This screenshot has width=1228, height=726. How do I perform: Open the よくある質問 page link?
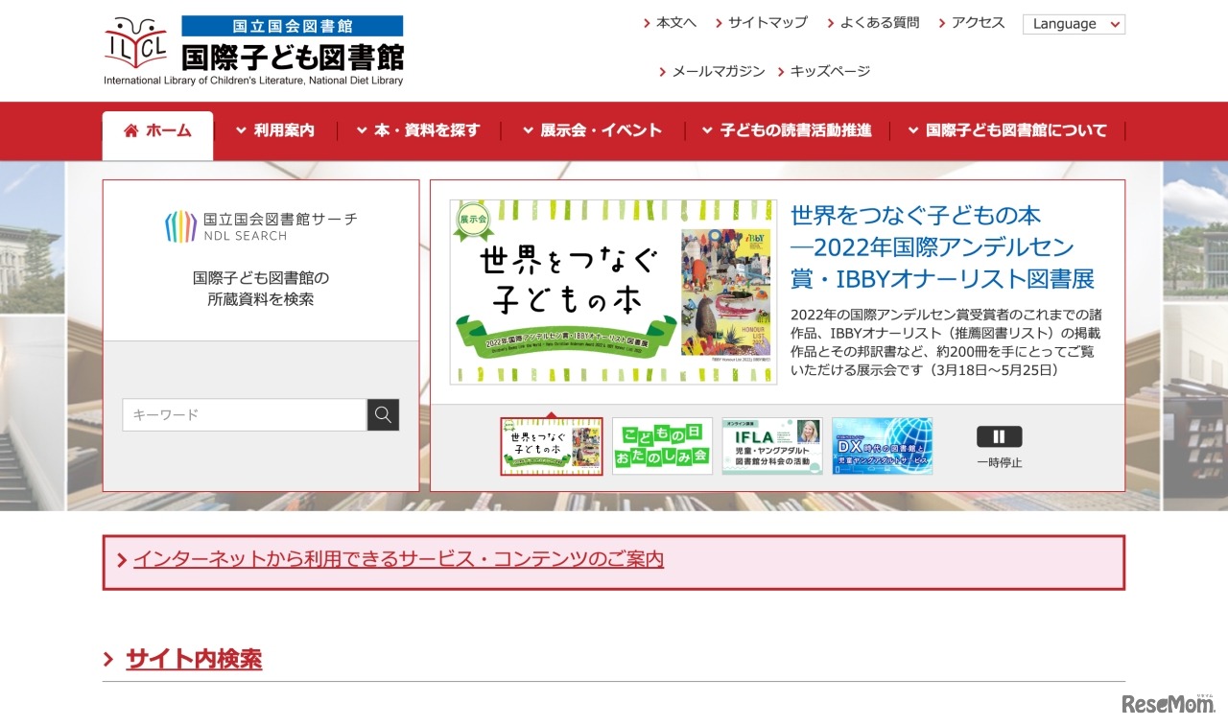[879, 22]
